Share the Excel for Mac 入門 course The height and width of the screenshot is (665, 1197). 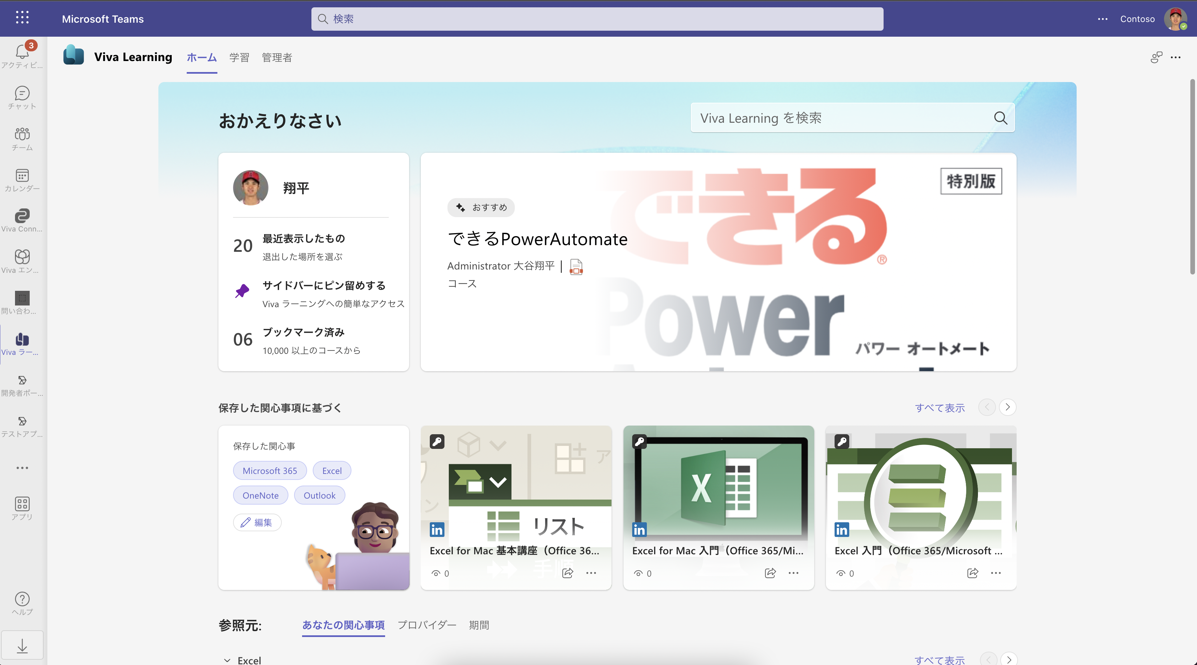[x=770, y=573]
